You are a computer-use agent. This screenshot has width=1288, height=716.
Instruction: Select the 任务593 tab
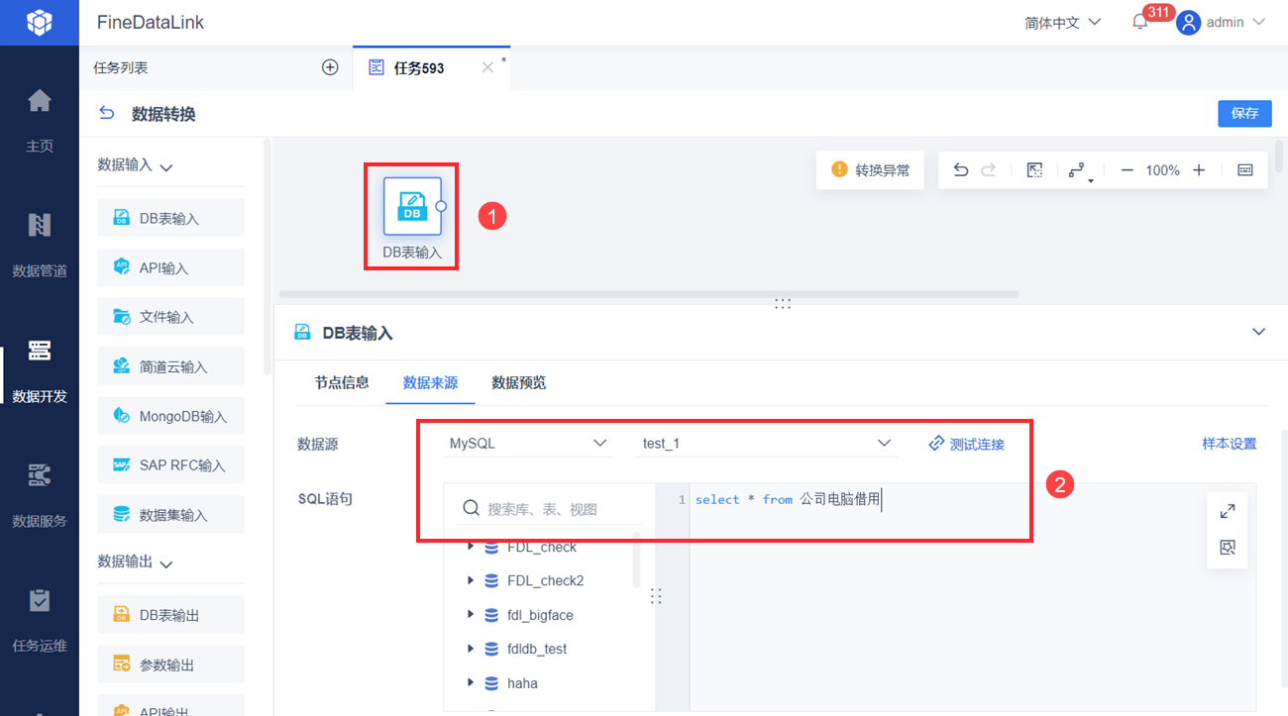tap(419, 68)
